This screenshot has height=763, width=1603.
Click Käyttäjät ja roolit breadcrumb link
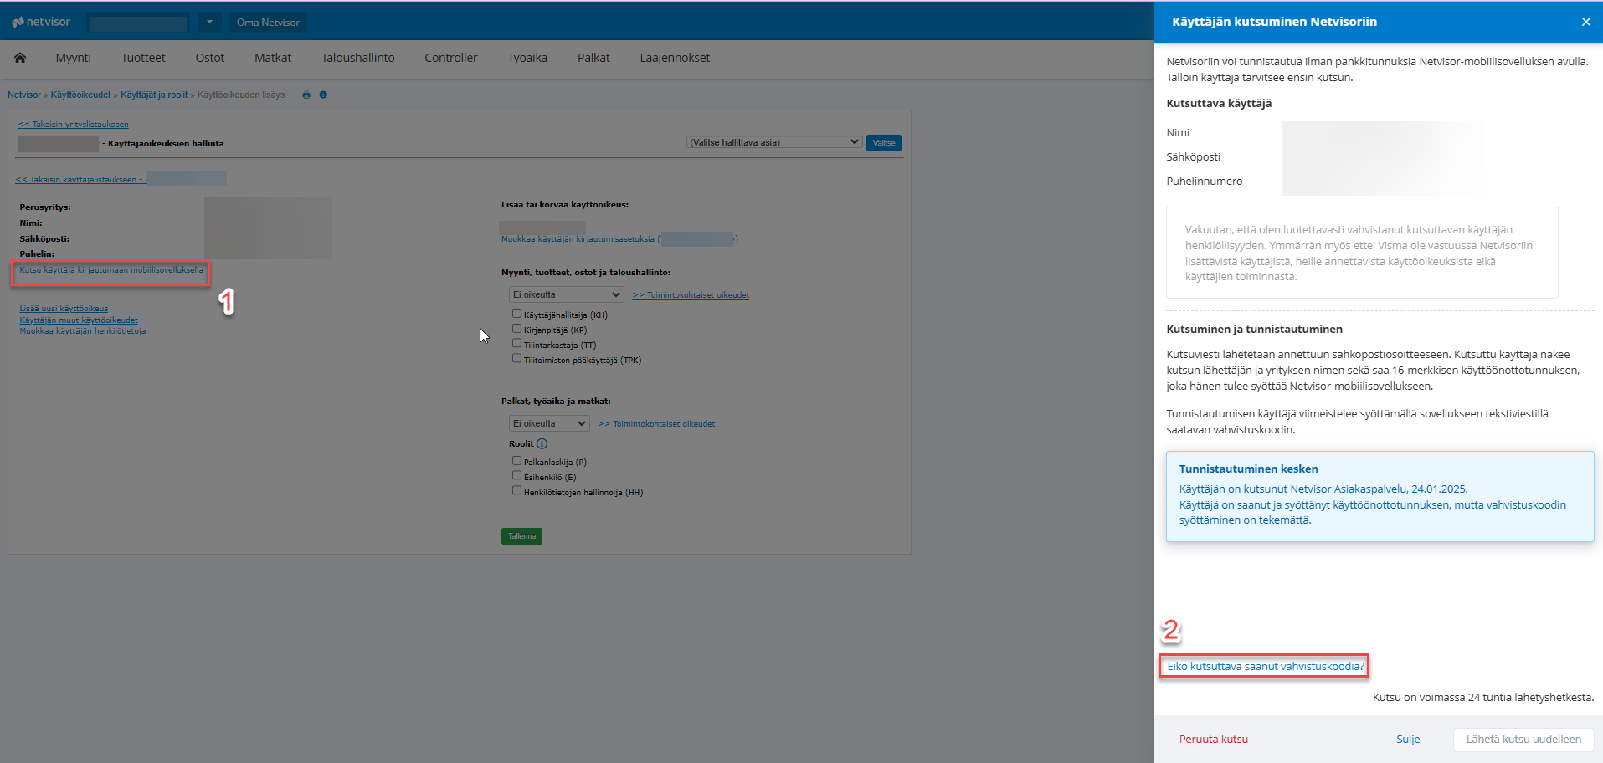coord(154,95)
